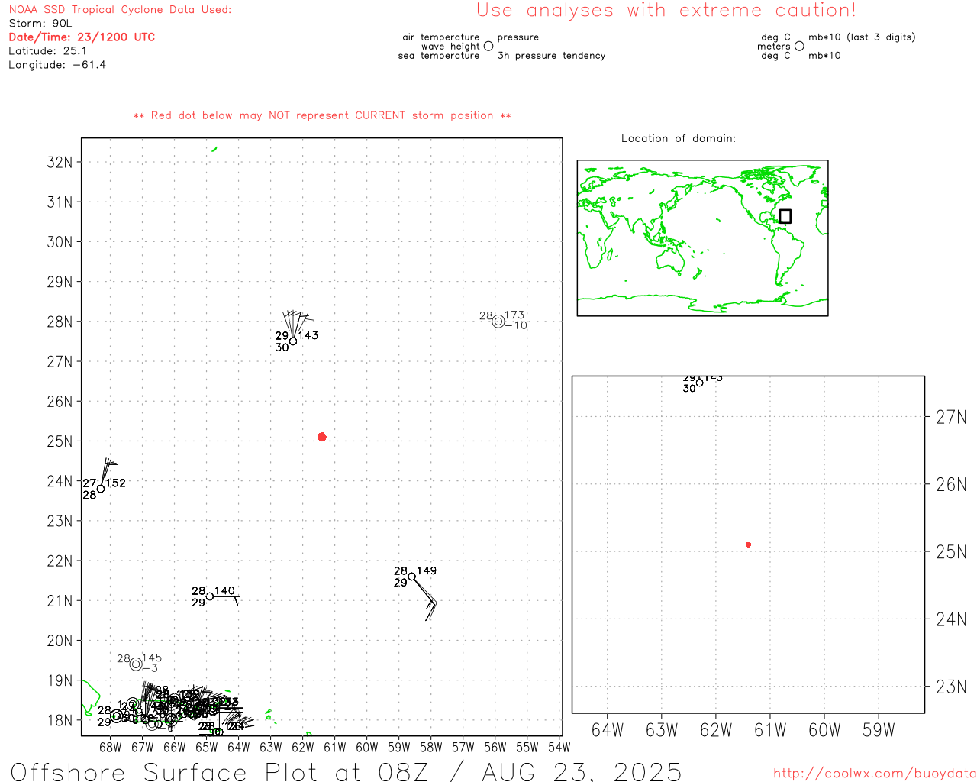Click 'NOAA SSD Tropical Cyclone Data Used:' heading
The image size is (977, 782).
(x=120, y=10)
